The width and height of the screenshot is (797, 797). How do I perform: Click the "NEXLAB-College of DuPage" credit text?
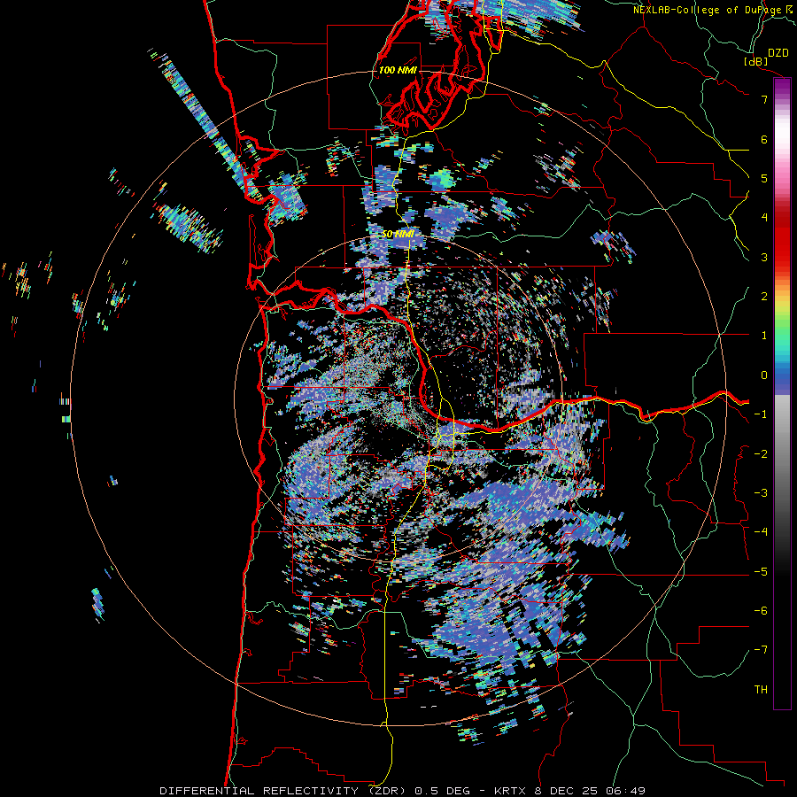[708, 10]
